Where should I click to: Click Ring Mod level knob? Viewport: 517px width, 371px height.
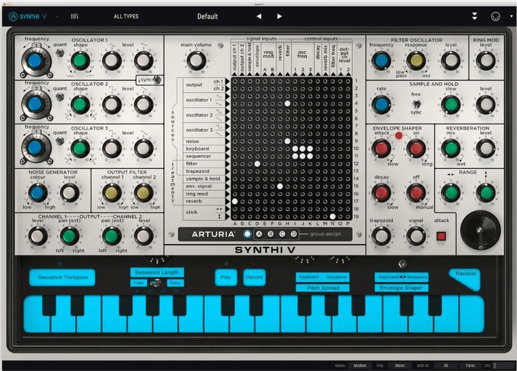486,61
